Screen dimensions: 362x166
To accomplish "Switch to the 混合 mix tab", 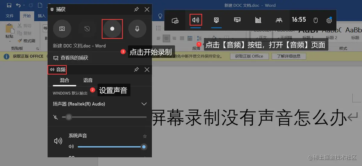I will (64, 80).
